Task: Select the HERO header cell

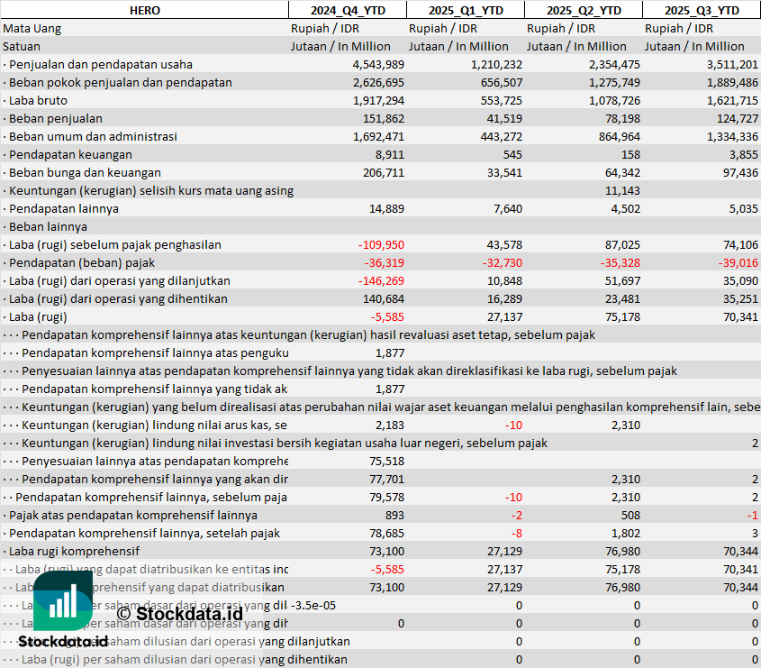Action: [x=145, y=10]
